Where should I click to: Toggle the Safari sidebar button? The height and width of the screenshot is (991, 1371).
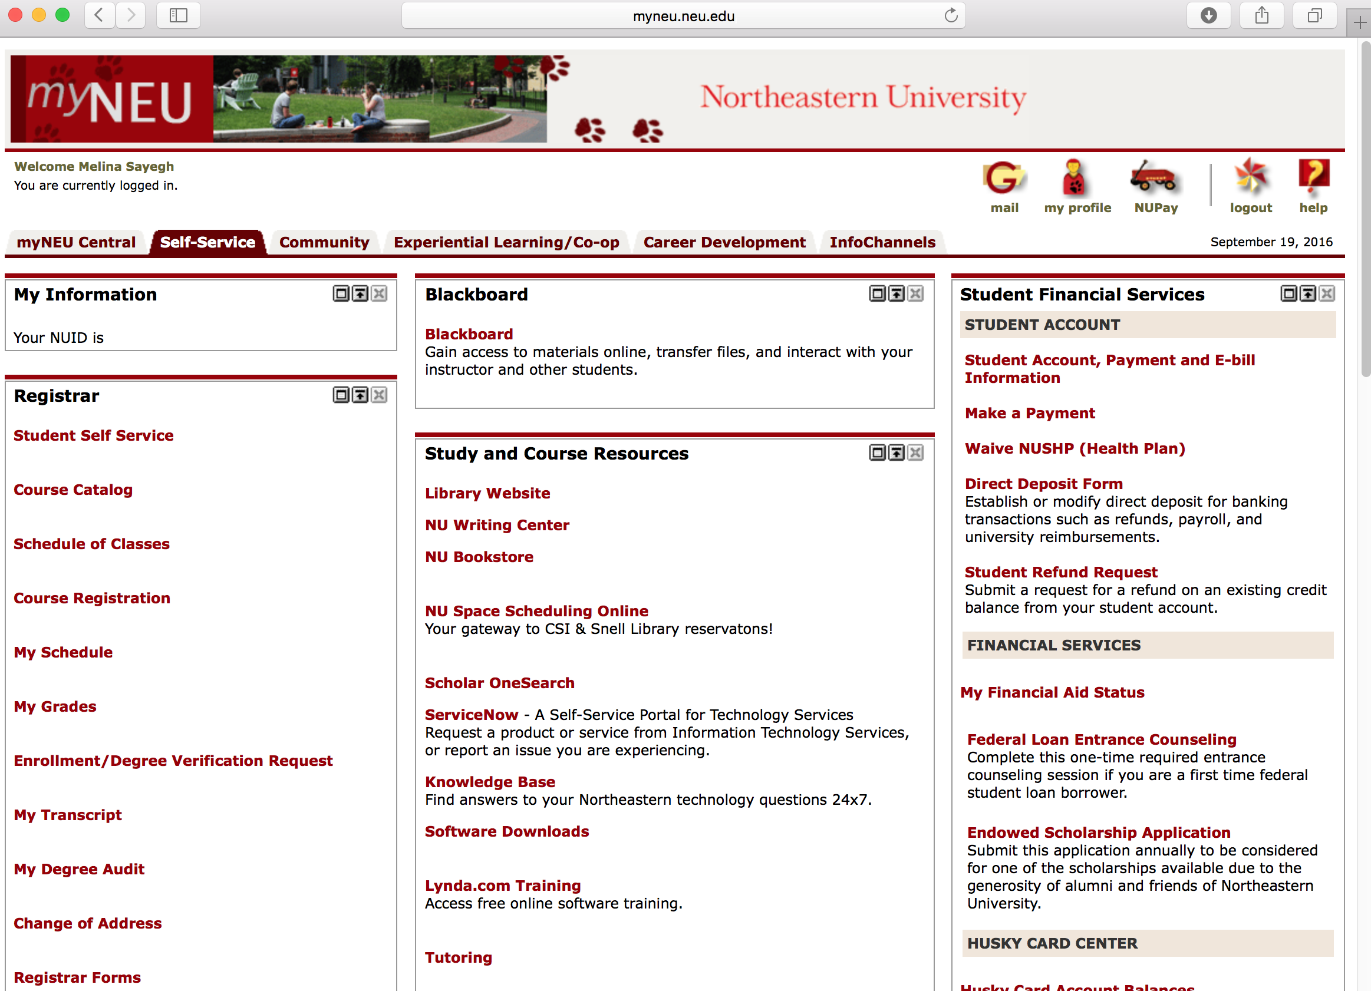pyautogui.click(x=179, y=15)
